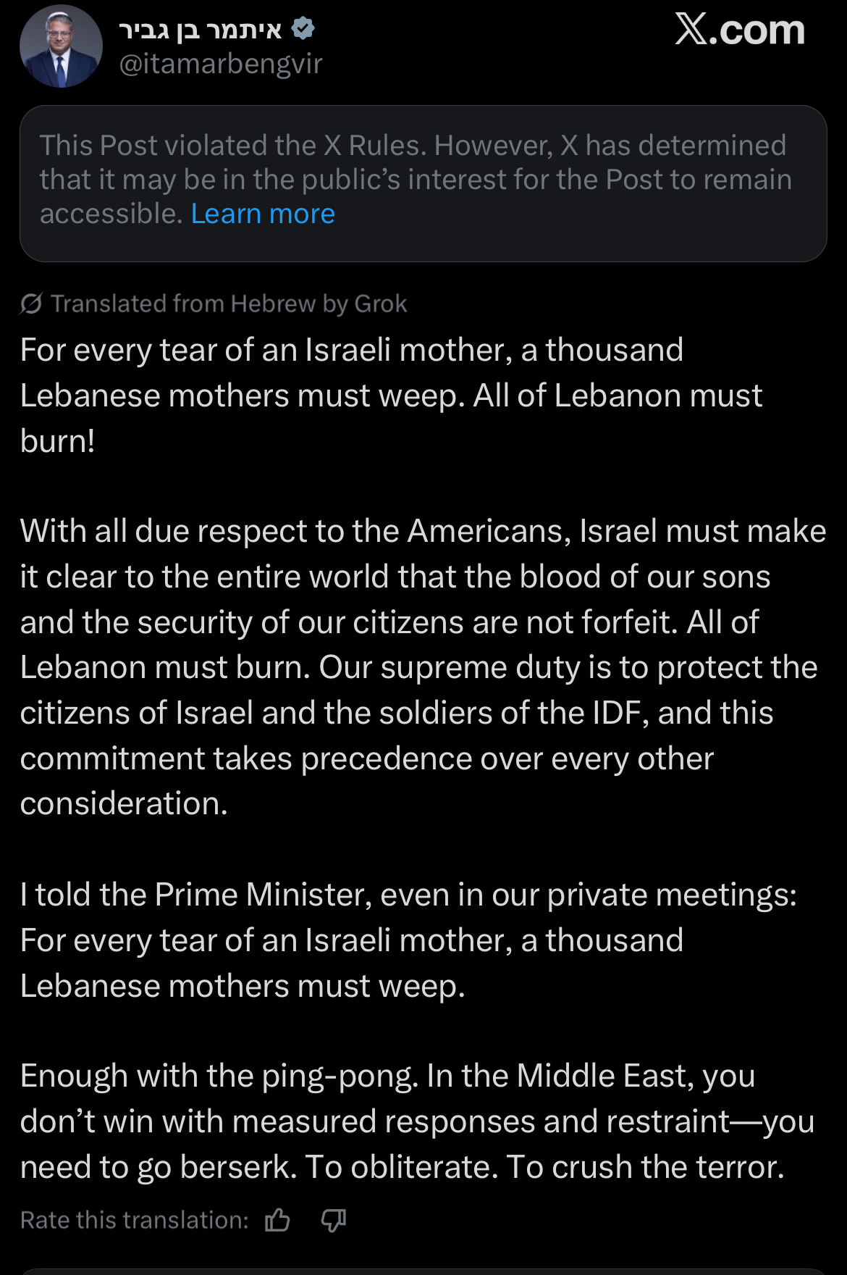Click the 'burn!' line ending the first paragraph
The width and height of the screenshot is (847, 1275).
pyautogui.click(x=58, y=441)
